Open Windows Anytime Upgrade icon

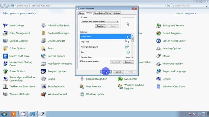120,86
